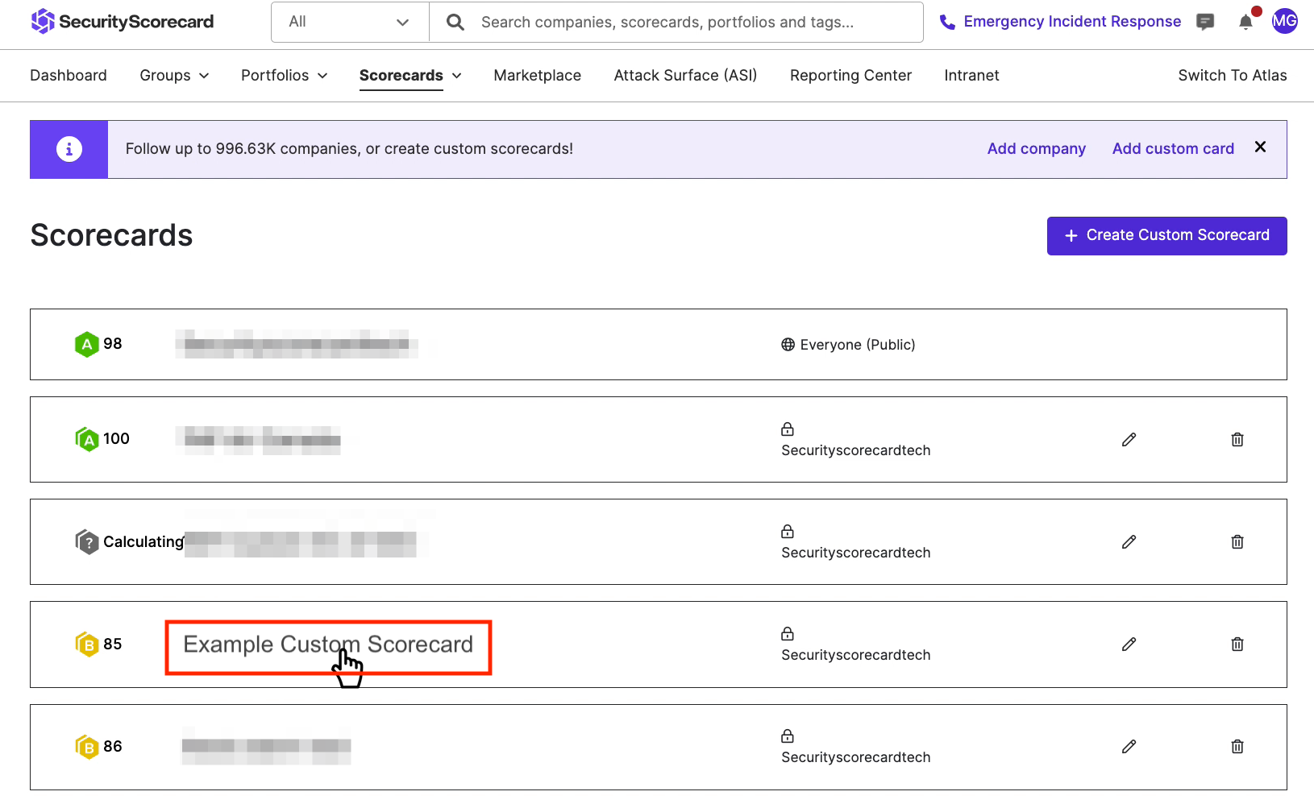The image size is (1314, 804).
Task: Click the gray Calculating grade badge
Action: (x=86, y=541)
